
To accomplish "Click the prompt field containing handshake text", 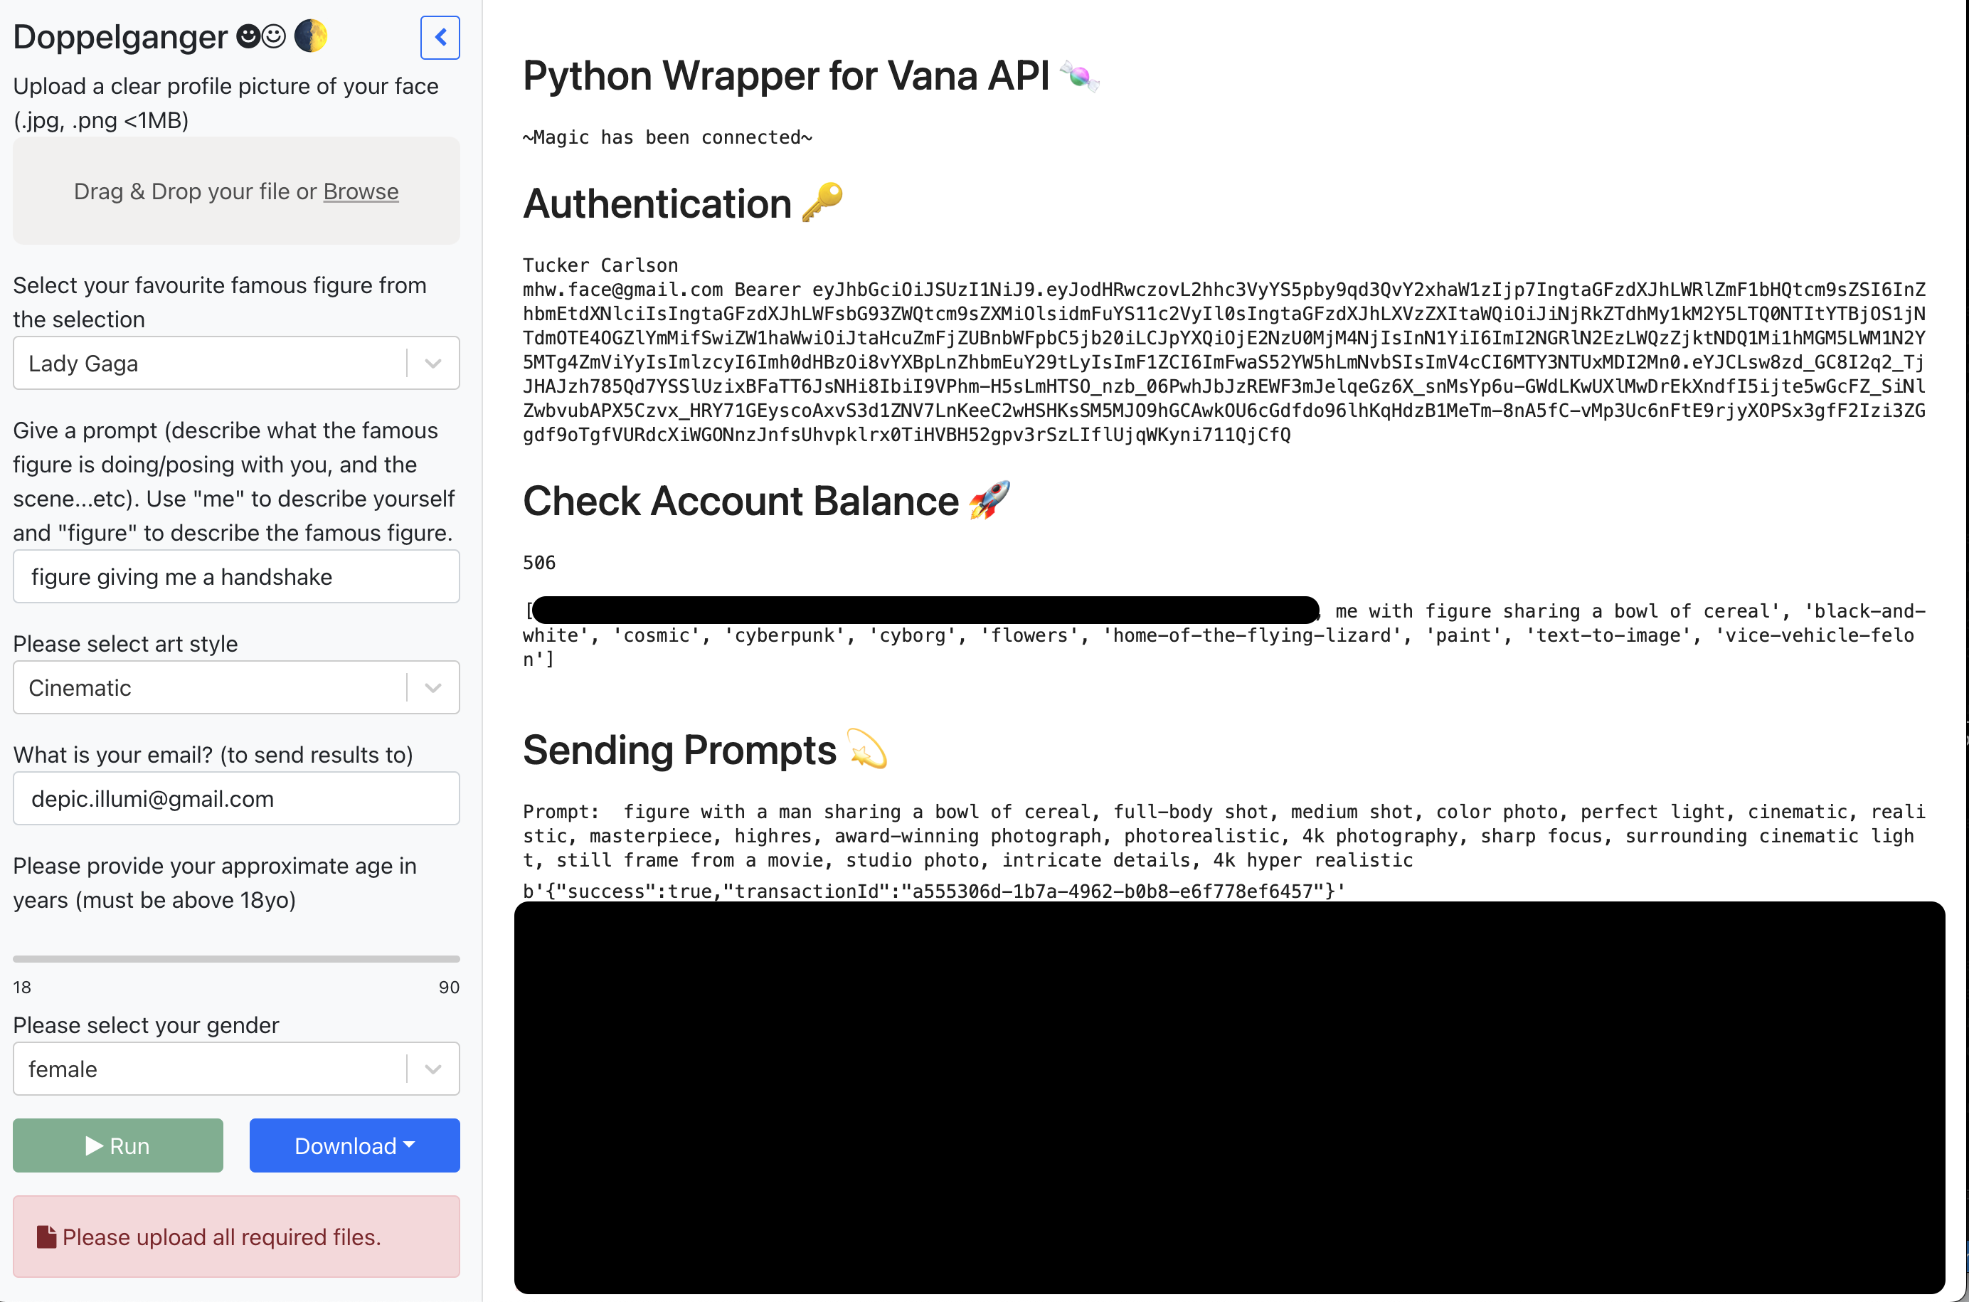I will point(235,576).
